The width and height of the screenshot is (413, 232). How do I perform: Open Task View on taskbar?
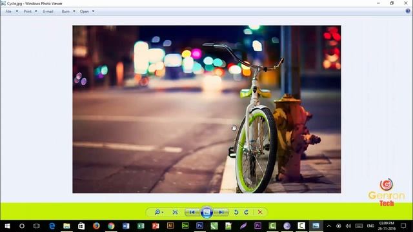point(36,226)
